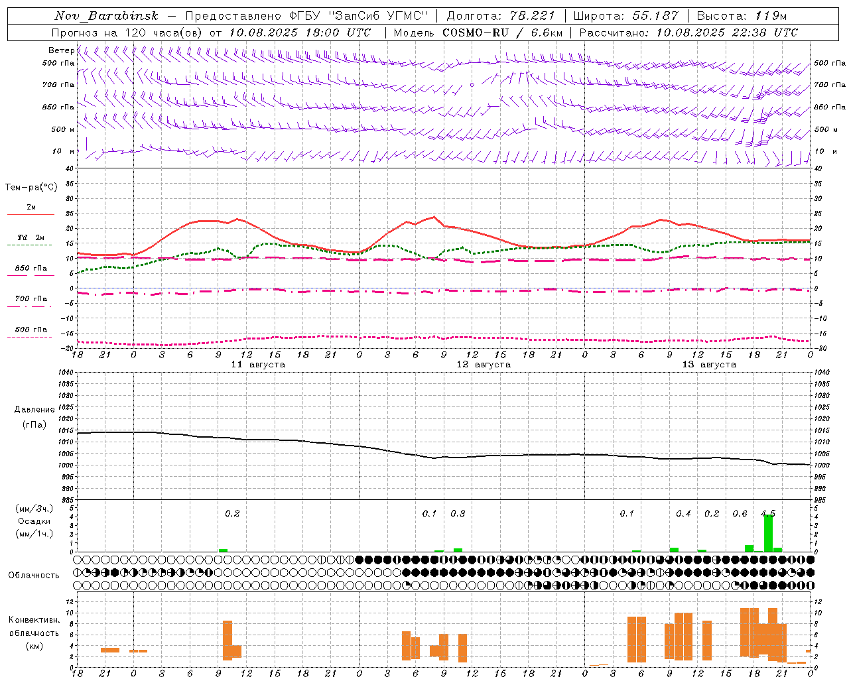
Task: Click the "4.5" precipitation amount
Action: (768, 514)
